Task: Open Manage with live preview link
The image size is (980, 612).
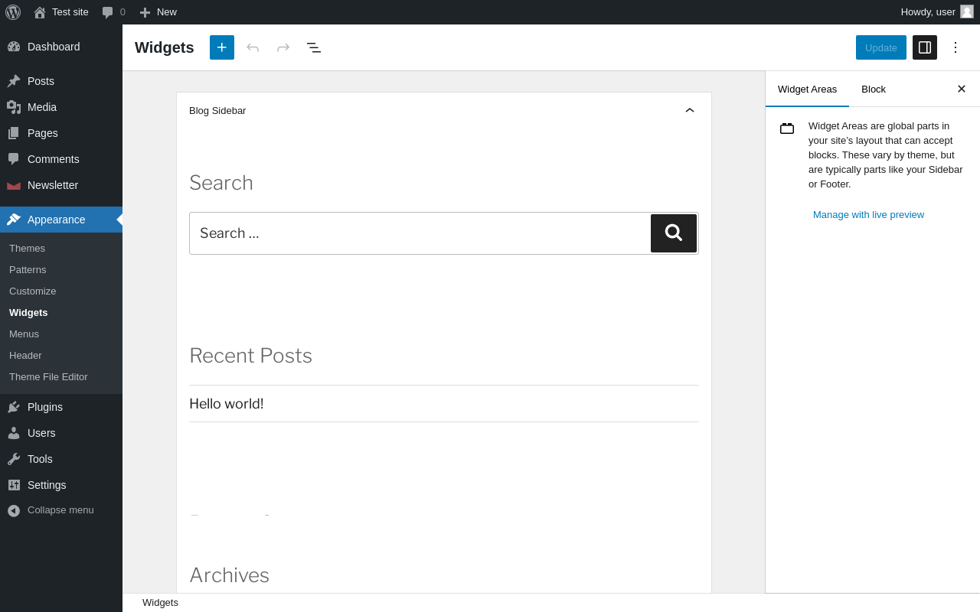Action: click(868, 215)
